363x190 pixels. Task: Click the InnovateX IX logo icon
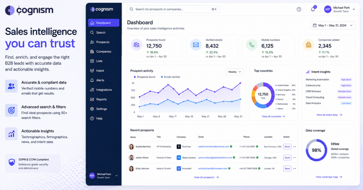(x=179, y=168)
